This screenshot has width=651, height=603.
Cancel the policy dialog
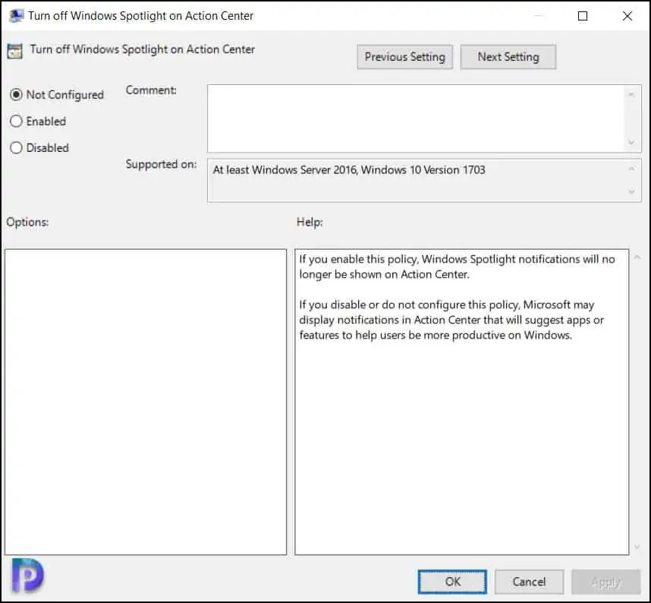529,582
